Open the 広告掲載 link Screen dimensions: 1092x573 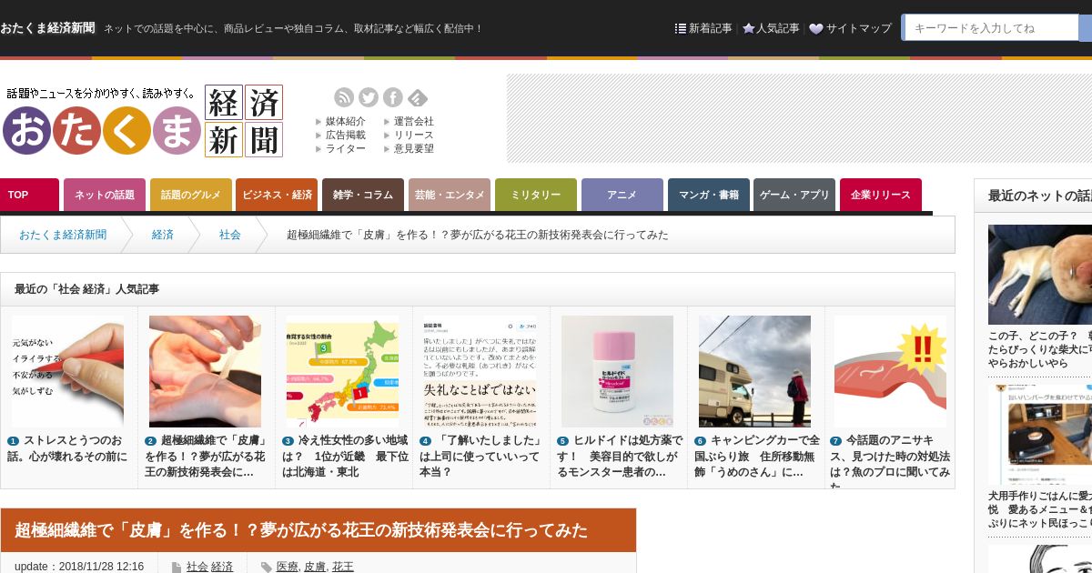coord(345,135)
